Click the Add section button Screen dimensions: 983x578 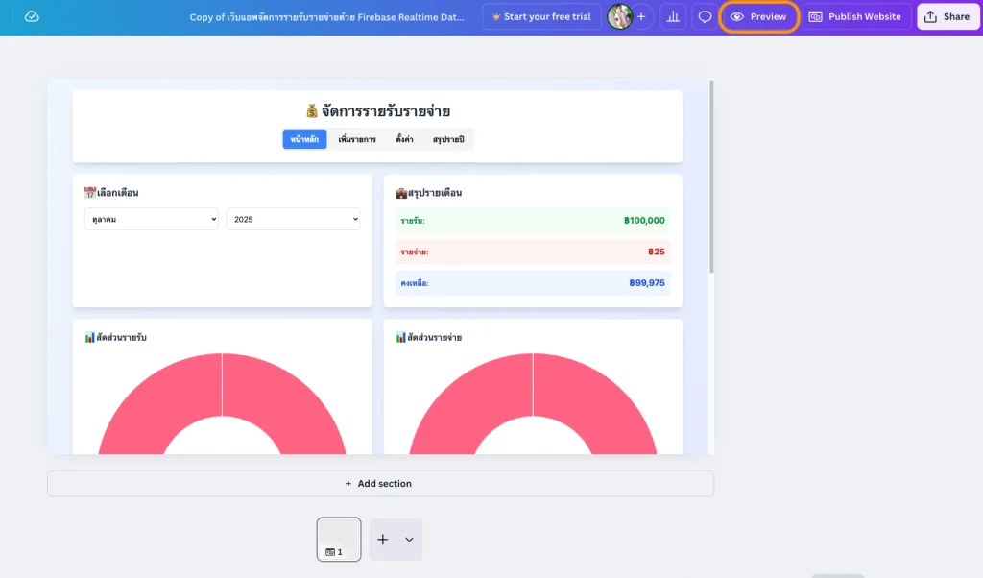[380, 484]
